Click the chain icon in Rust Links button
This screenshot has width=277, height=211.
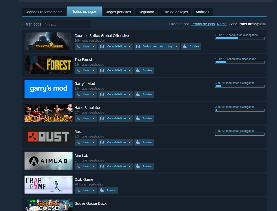(78, 142)
